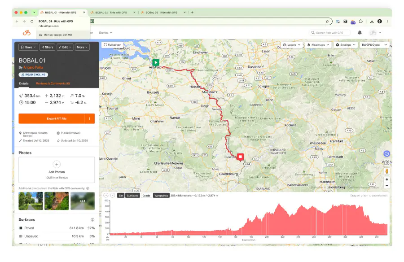Image resolution: width=404 pixels, height=262 pixels.
Task: Click in the Search Ride with GPS field
Action: (330, 33)
